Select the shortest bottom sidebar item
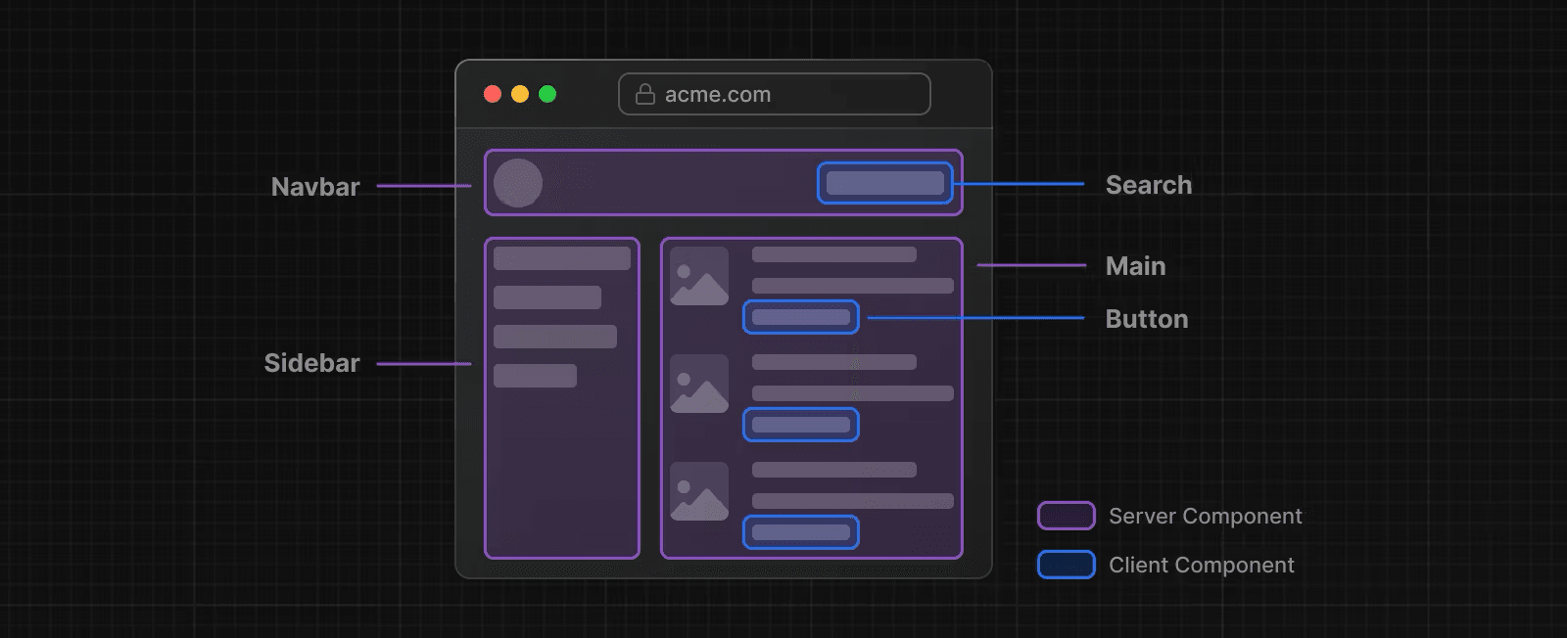Image resolution: width=1567 pixels, height=638 pixels. tap(535, 376)
